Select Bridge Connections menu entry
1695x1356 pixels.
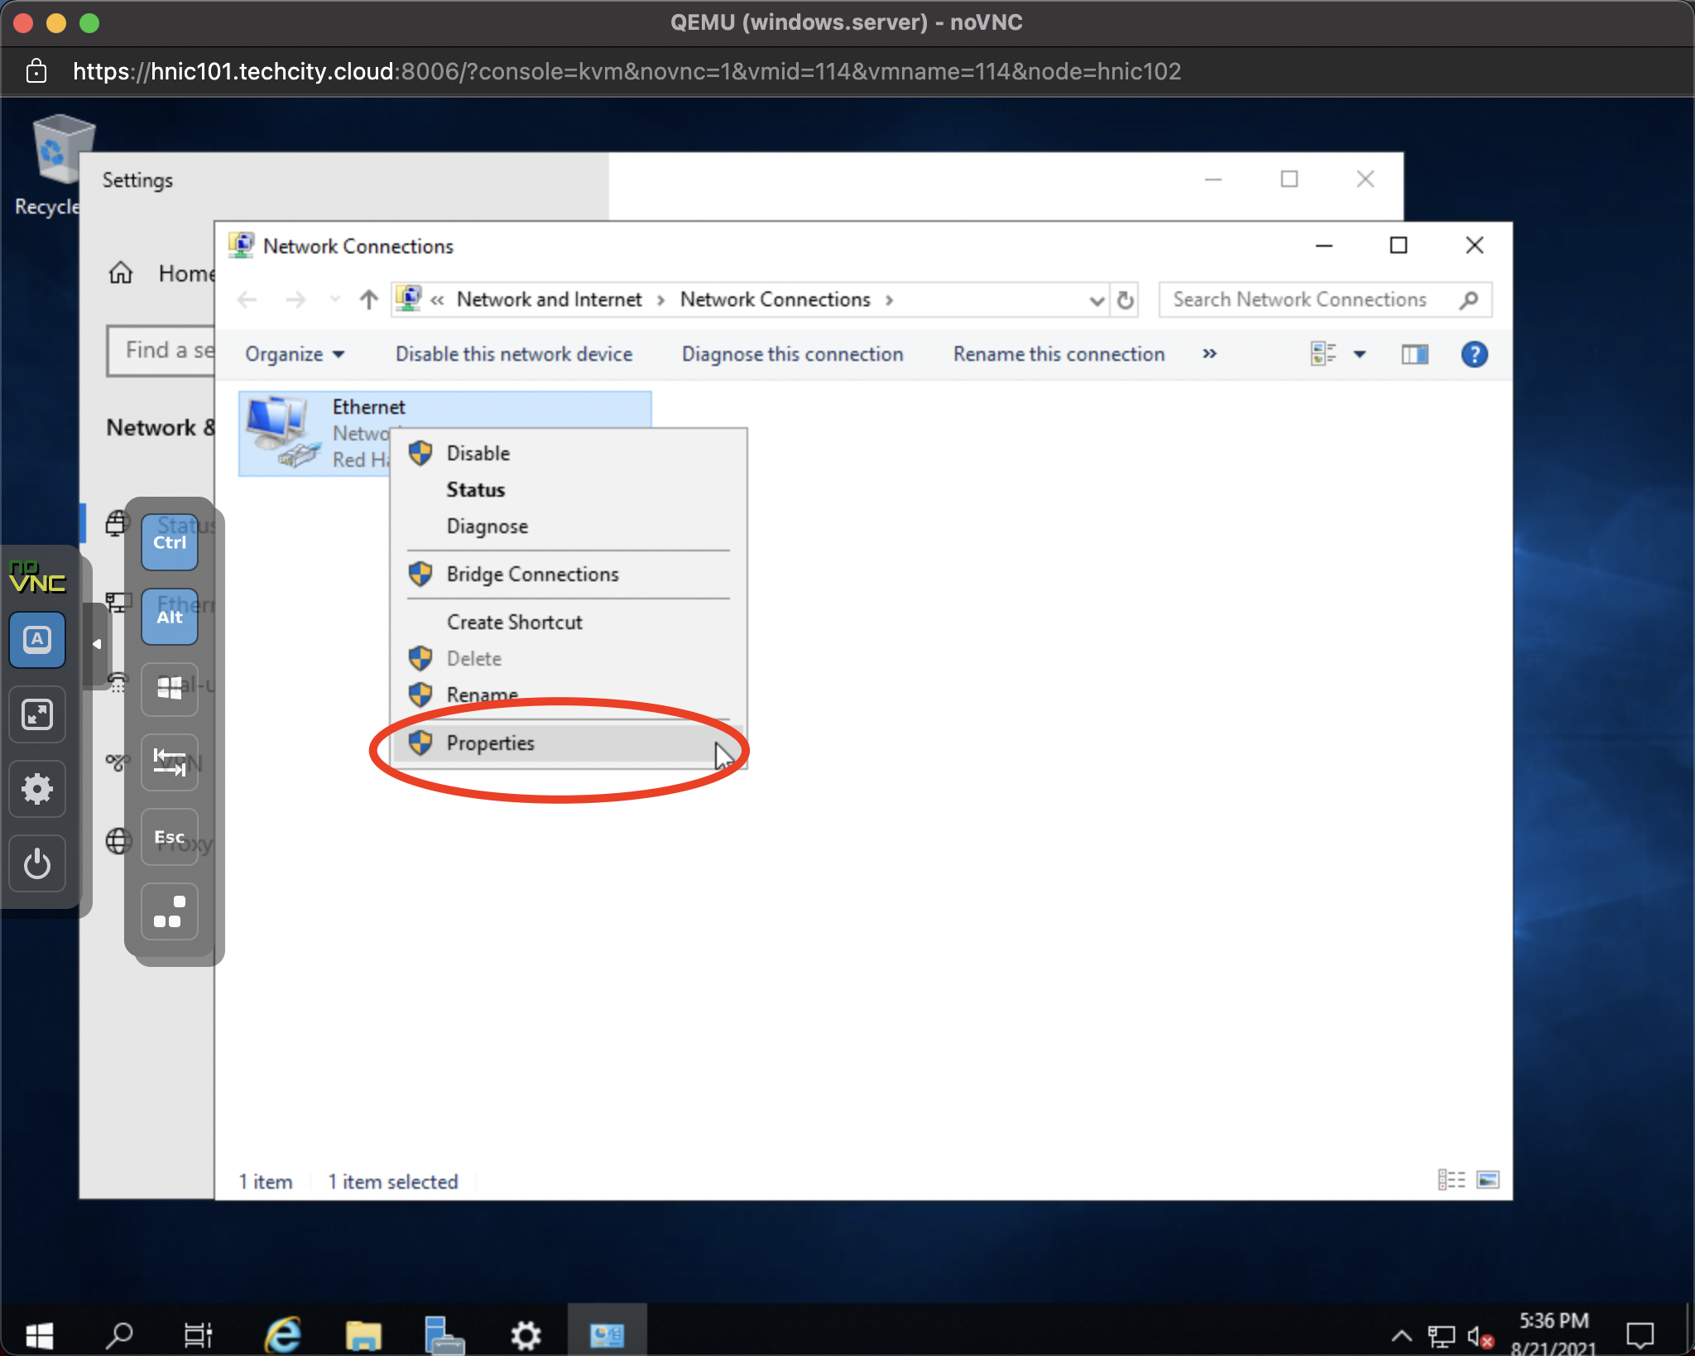pyautogui.click(x=569, y=574)
